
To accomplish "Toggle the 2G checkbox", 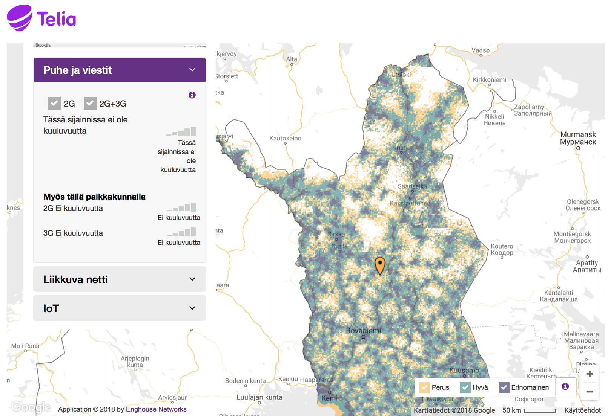I will (54, 103).
